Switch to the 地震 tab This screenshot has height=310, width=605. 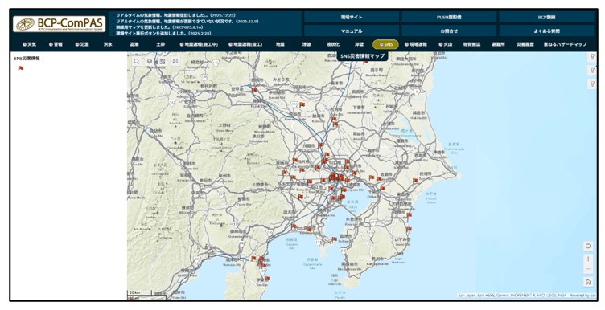280,44
